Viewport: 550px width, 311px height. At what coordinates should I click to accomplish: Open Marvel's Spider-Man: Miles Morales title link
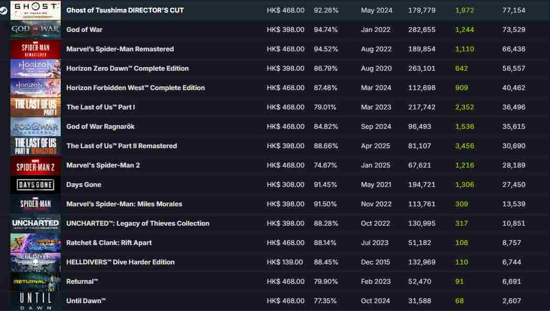pos(124,204)
